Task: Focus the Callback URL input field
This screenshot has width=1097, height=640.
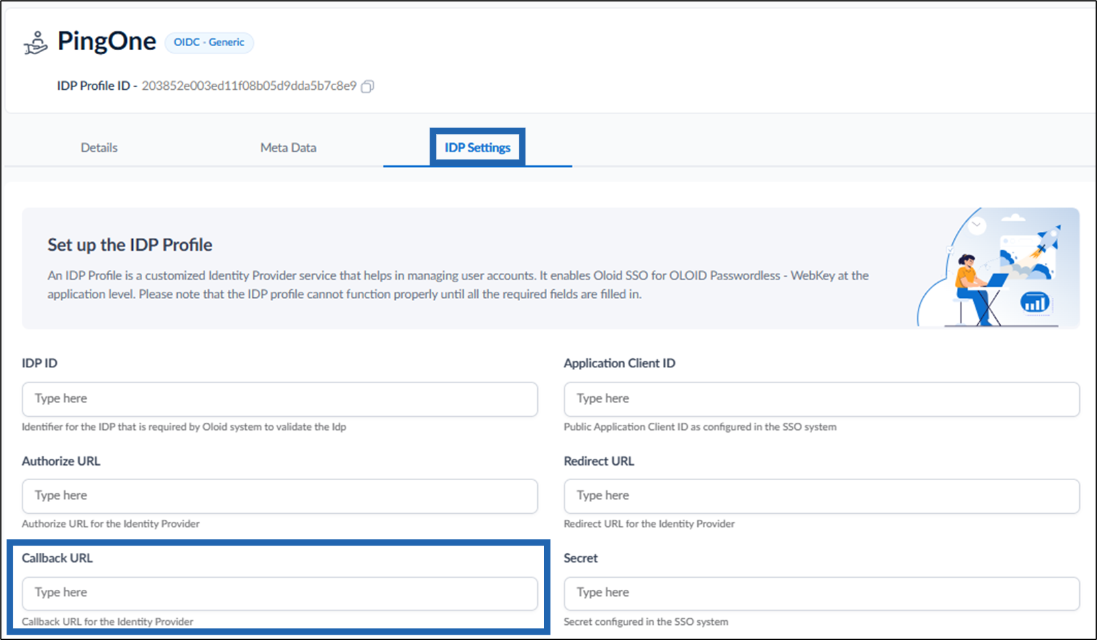Action: (x=280, y=593)
